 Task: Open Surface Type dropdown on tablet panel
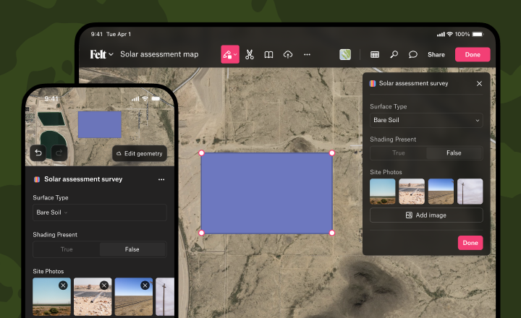pyautogui.click(x=426, y=120)
